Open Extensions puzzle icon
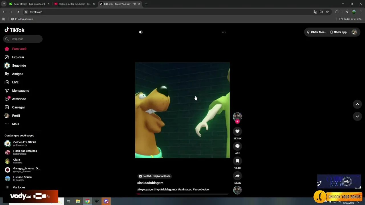Image resolution: width=365 pixels, height=205 pixels. (337, 12)
